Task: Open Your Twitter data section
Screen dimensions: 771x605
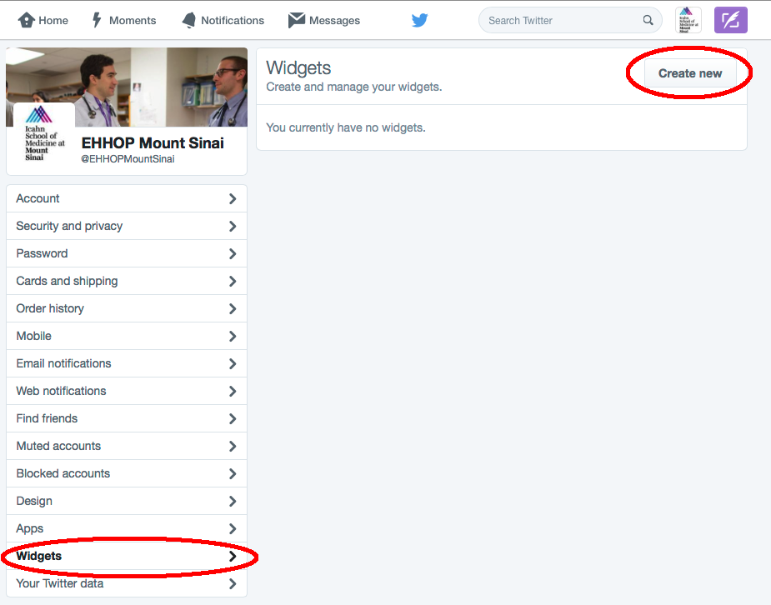Action: coord(60,583)
